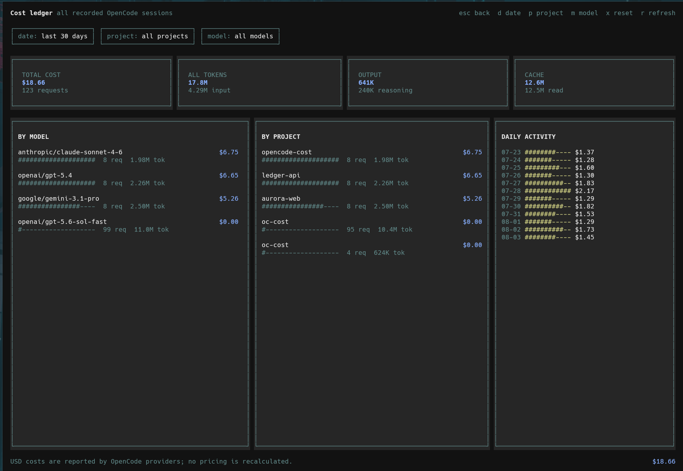Open the model filter box
Screen dimensions: 683x471
240,36
